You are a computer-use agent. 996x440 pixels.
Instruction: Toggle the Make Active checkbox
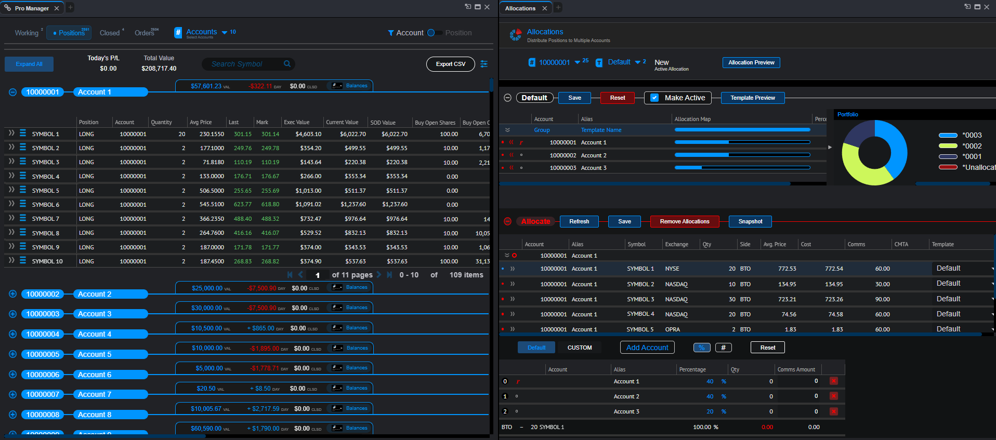pyautogui.click(x=654, y=98)
